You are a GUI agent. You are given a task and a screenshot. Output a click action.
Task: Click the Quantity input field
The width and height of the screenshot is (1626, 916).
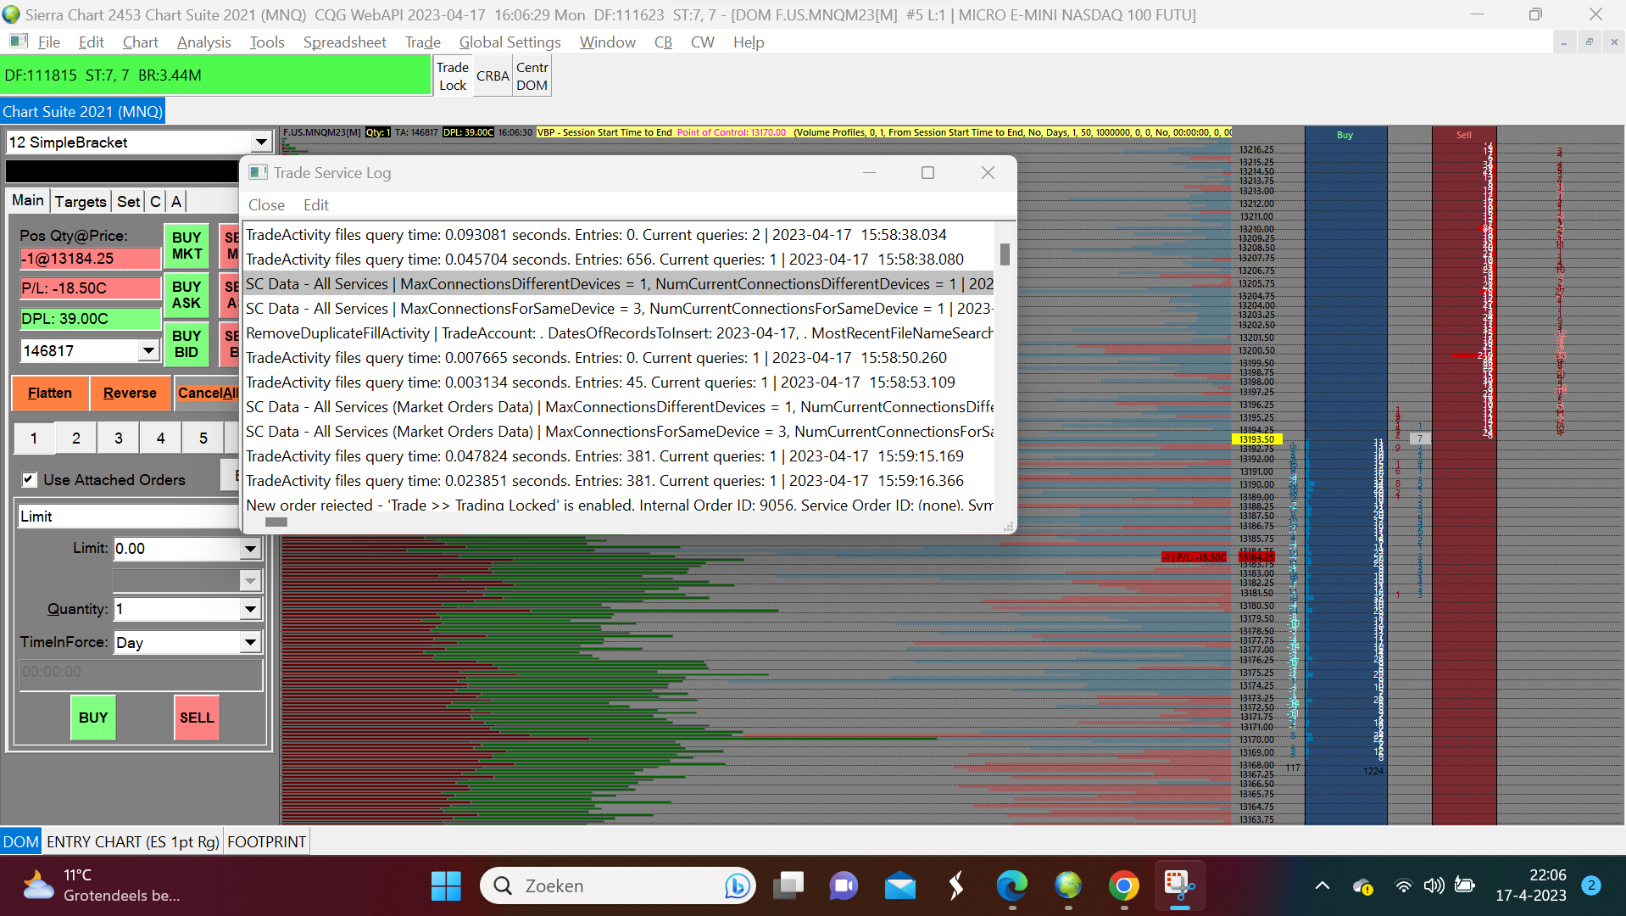177,609
